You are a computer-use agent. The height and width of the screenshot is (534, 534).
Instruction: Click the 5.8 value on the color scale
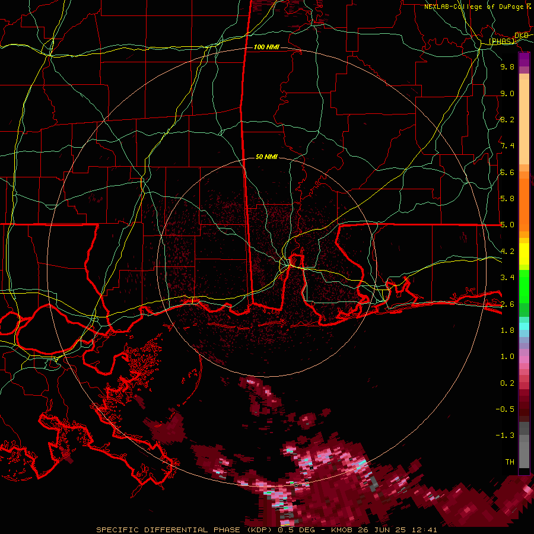coord(507,199)
